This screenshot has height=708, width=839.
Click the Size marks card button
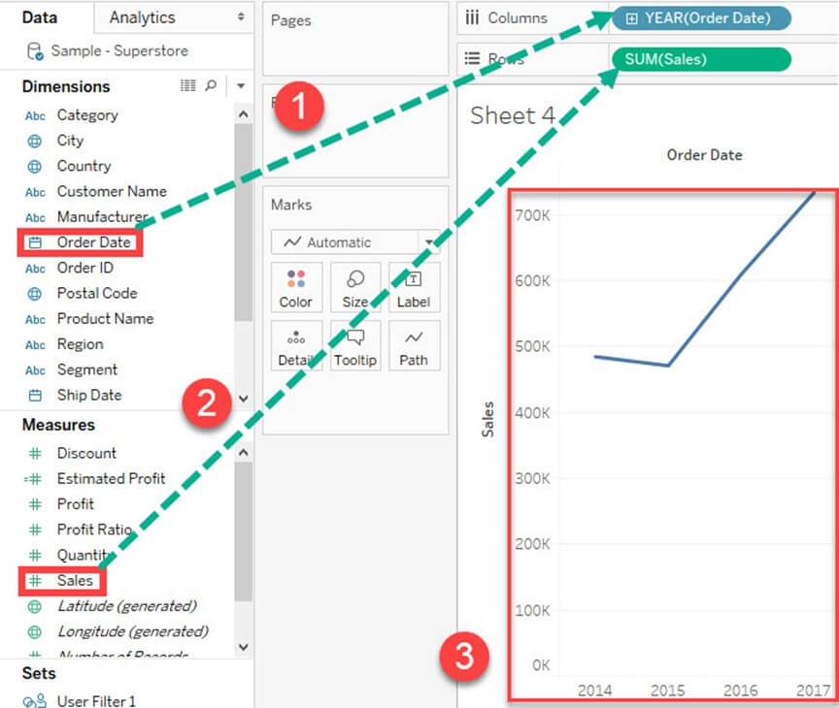[355, 287]
